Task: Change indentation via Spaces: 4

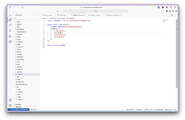Action: (140, 110)
